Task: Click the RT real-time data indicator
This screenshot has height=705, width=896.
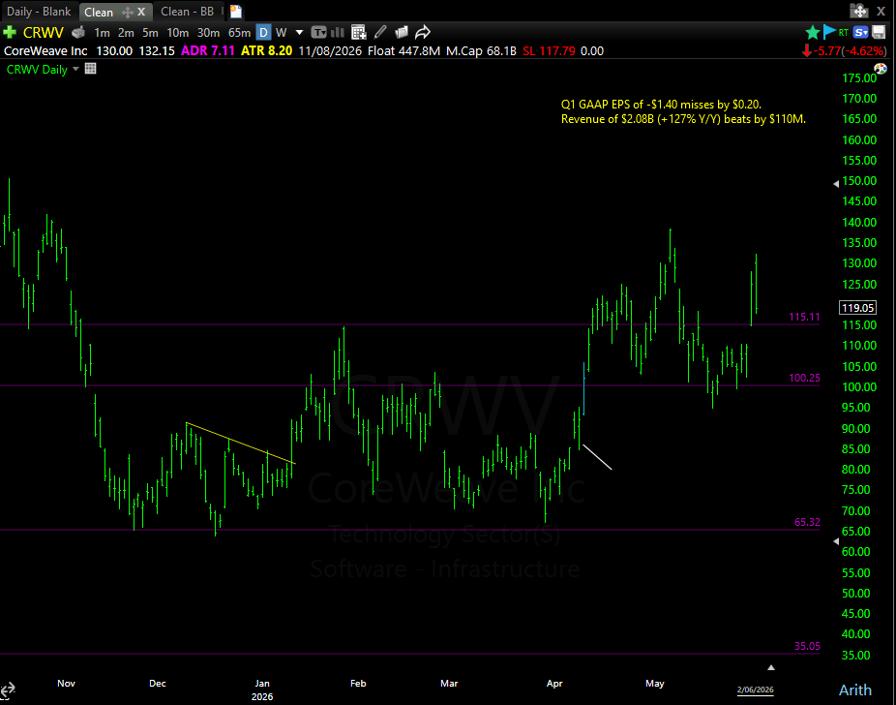Action: [x=844, y=33]
